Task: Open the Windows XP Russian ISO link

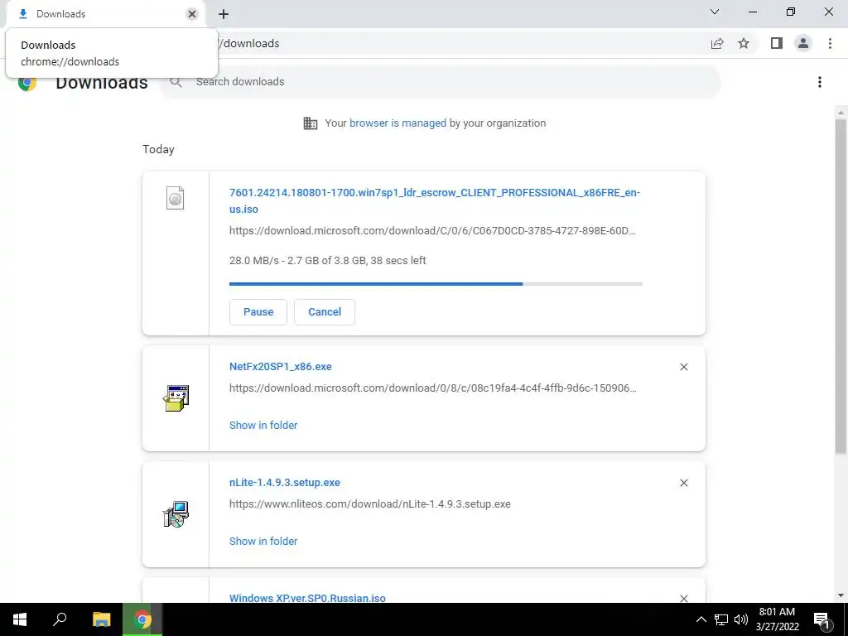Action: point(307,598)
